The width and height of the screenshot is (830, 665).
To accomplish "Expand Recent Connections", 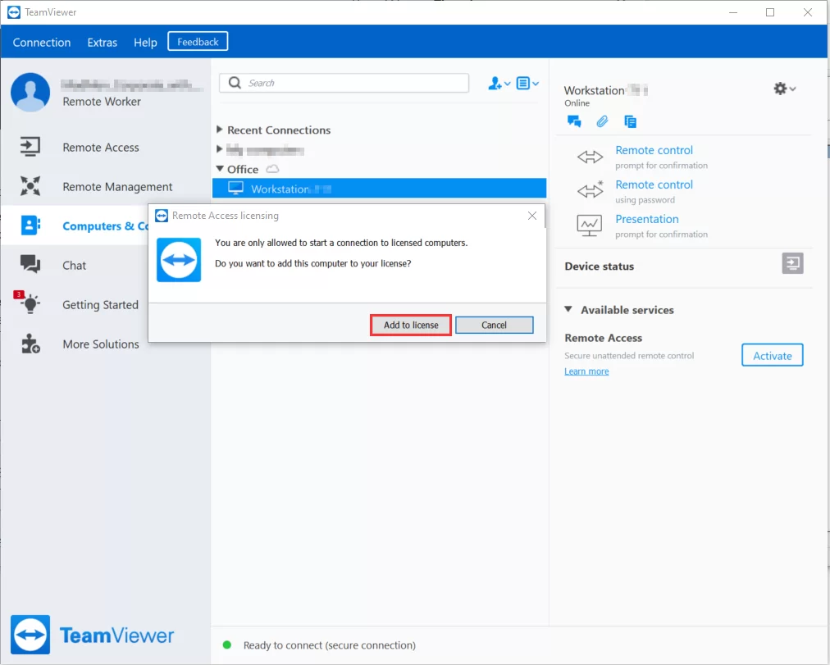I will [219, 130].
